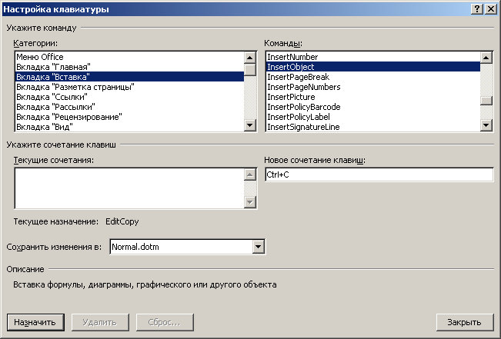Click the up arrow of the Категории list scrollbar
The width and height of the screenshot is (501, 339).
[249, 58]
